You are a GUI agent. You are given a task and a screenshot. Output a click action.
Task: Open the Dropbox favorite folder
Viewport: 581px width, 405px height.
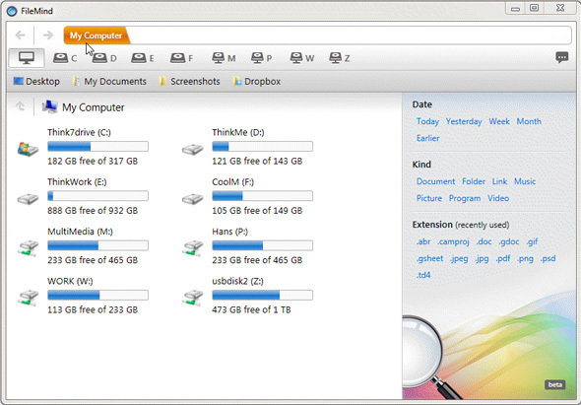pyautogui.click(x=256, y=81)
